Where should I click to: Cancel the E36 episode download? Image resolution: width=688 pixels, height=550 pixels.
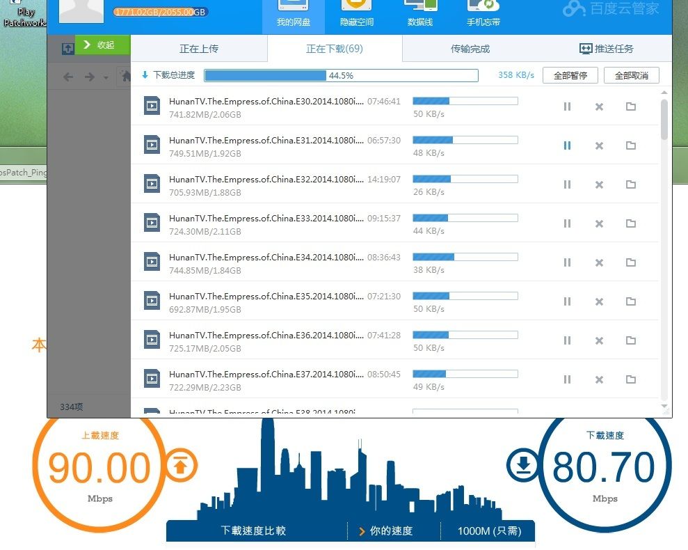point(599,340)
